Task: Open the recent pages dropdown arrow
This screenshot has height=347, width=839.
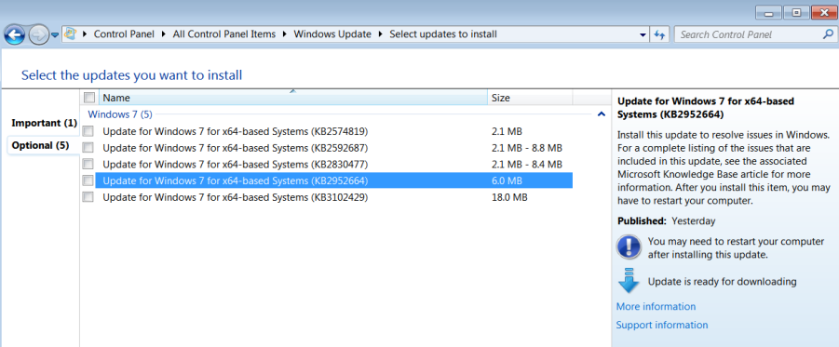Action: [55, 36]
